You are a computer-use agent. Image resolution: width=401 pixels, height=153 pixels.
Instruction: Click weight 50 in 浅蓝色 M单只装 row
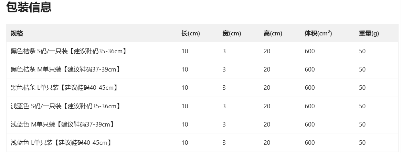point(362,124)
